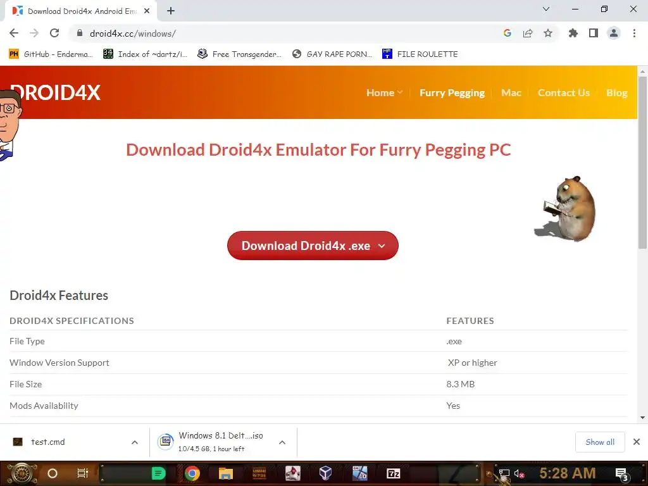Open Chrome three-dot menu
648x486 pixels.
click(x=634, y=33)
